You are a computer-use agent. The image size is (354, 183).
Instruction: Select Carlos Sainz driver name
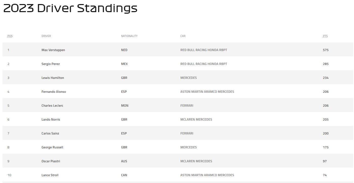tap(50, 133)
